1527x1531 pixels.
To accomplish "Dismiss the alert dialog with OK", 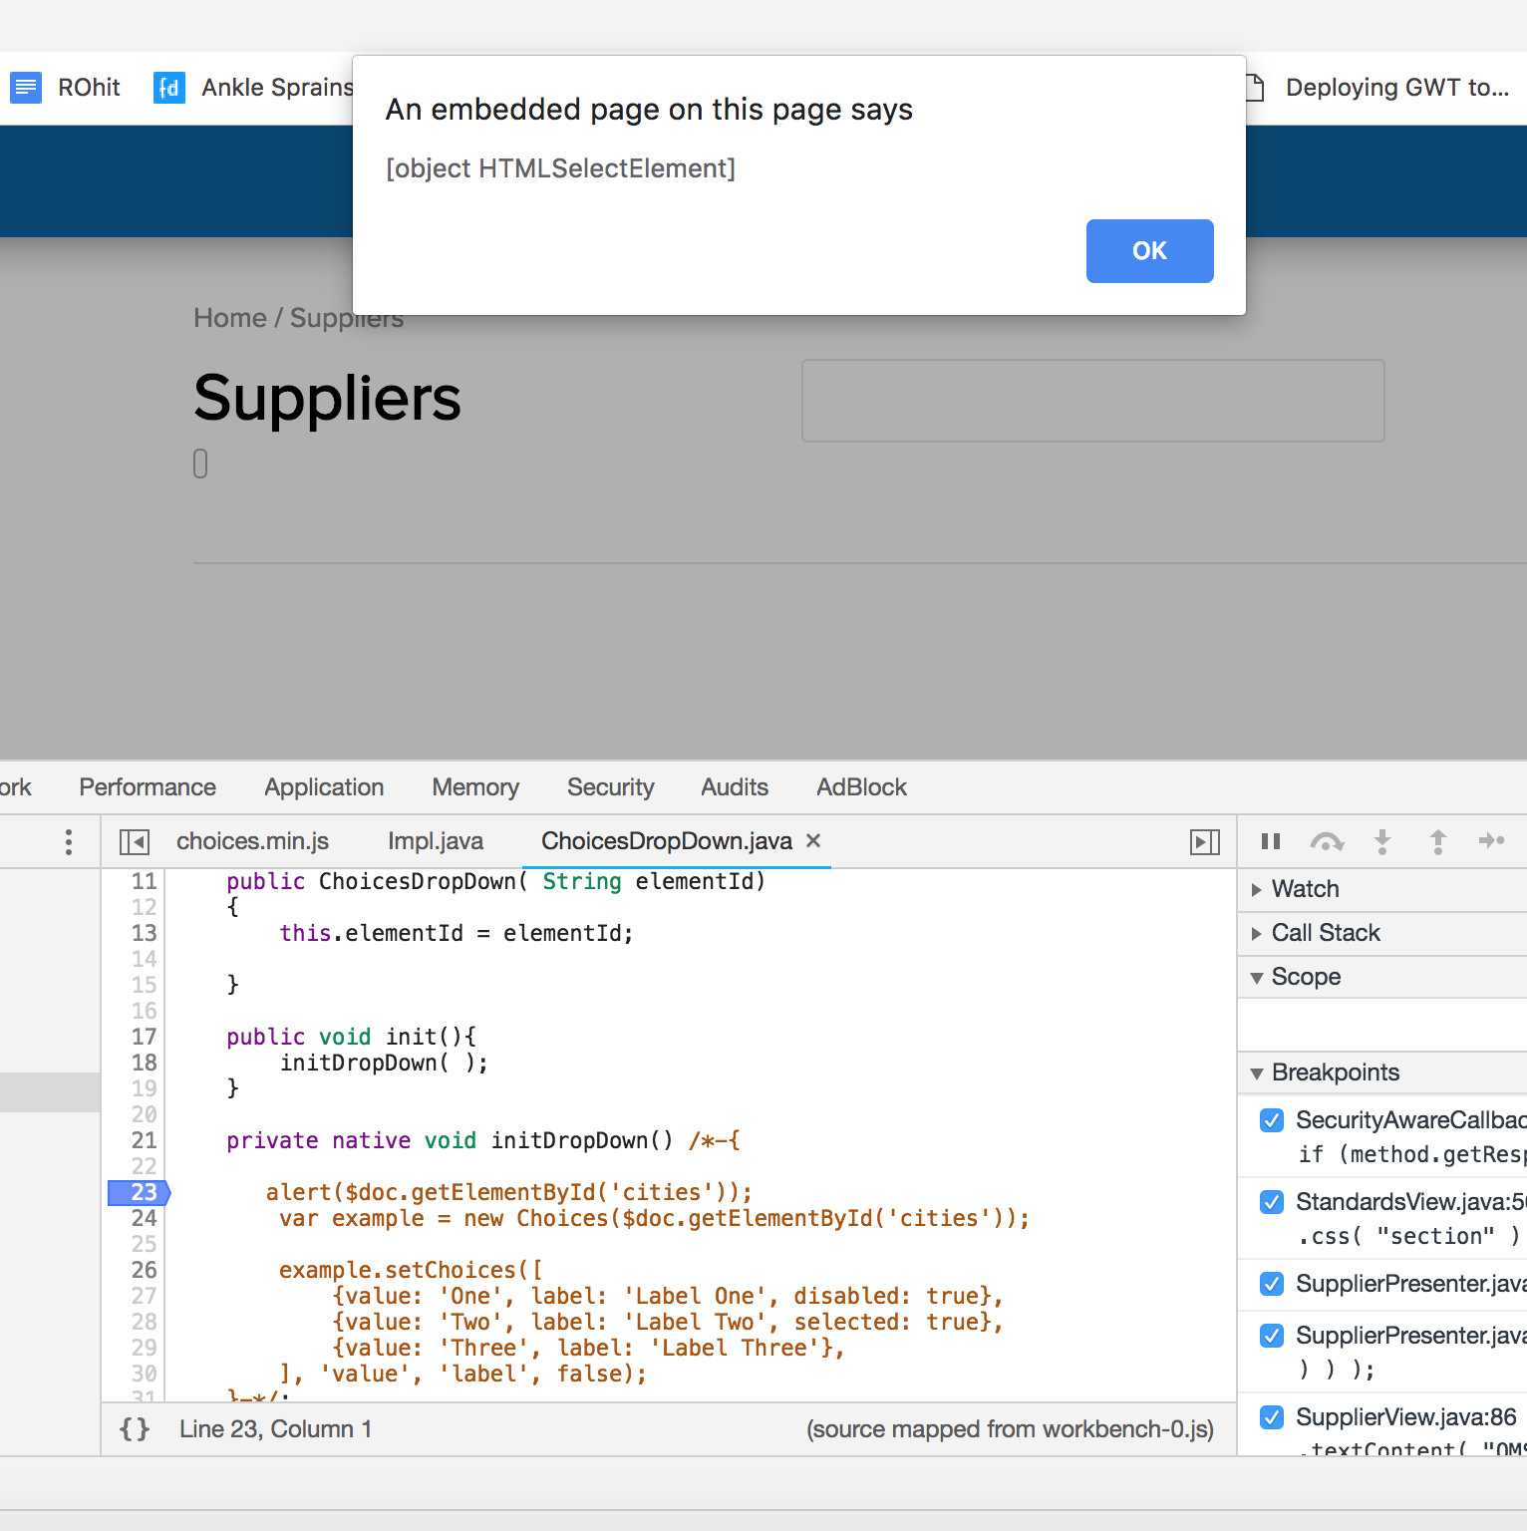I will coord(1149,251).
